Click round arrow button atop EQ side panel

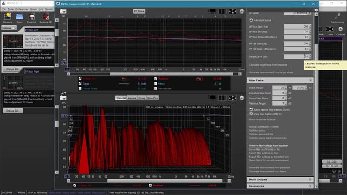[x=316, y=10]
